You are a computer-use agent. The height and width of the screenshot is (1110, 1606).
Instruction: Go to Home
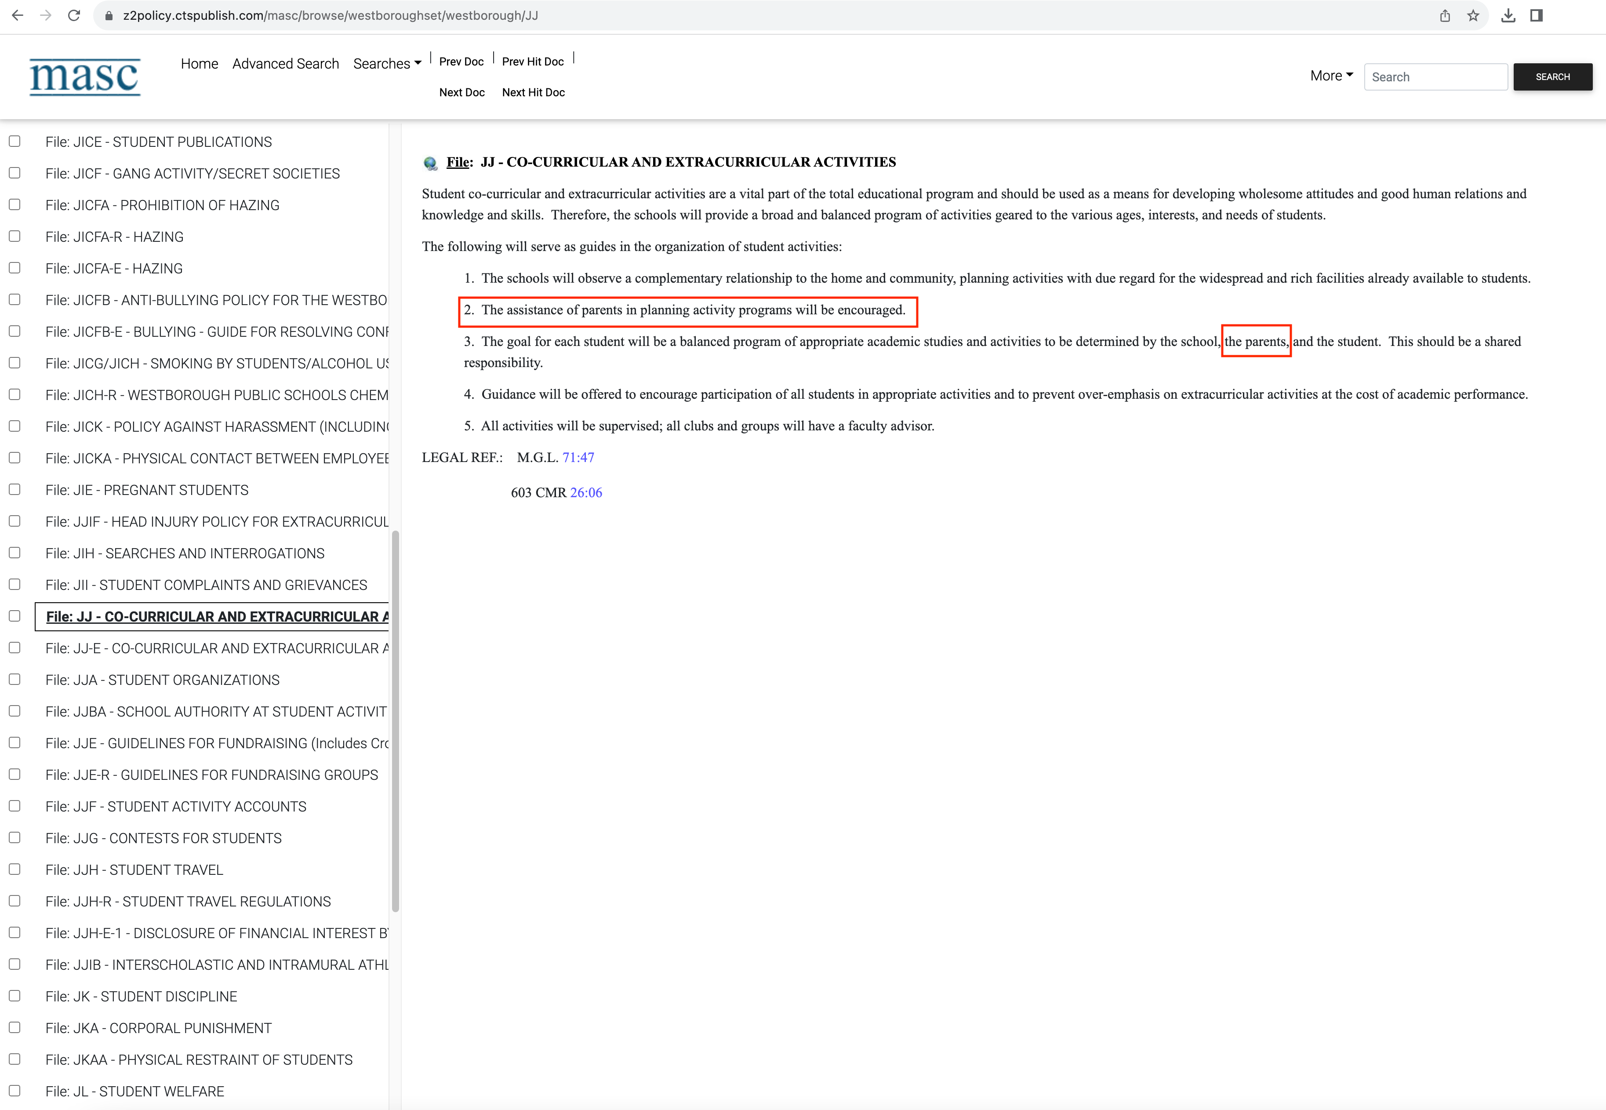[x=200, y=63]
